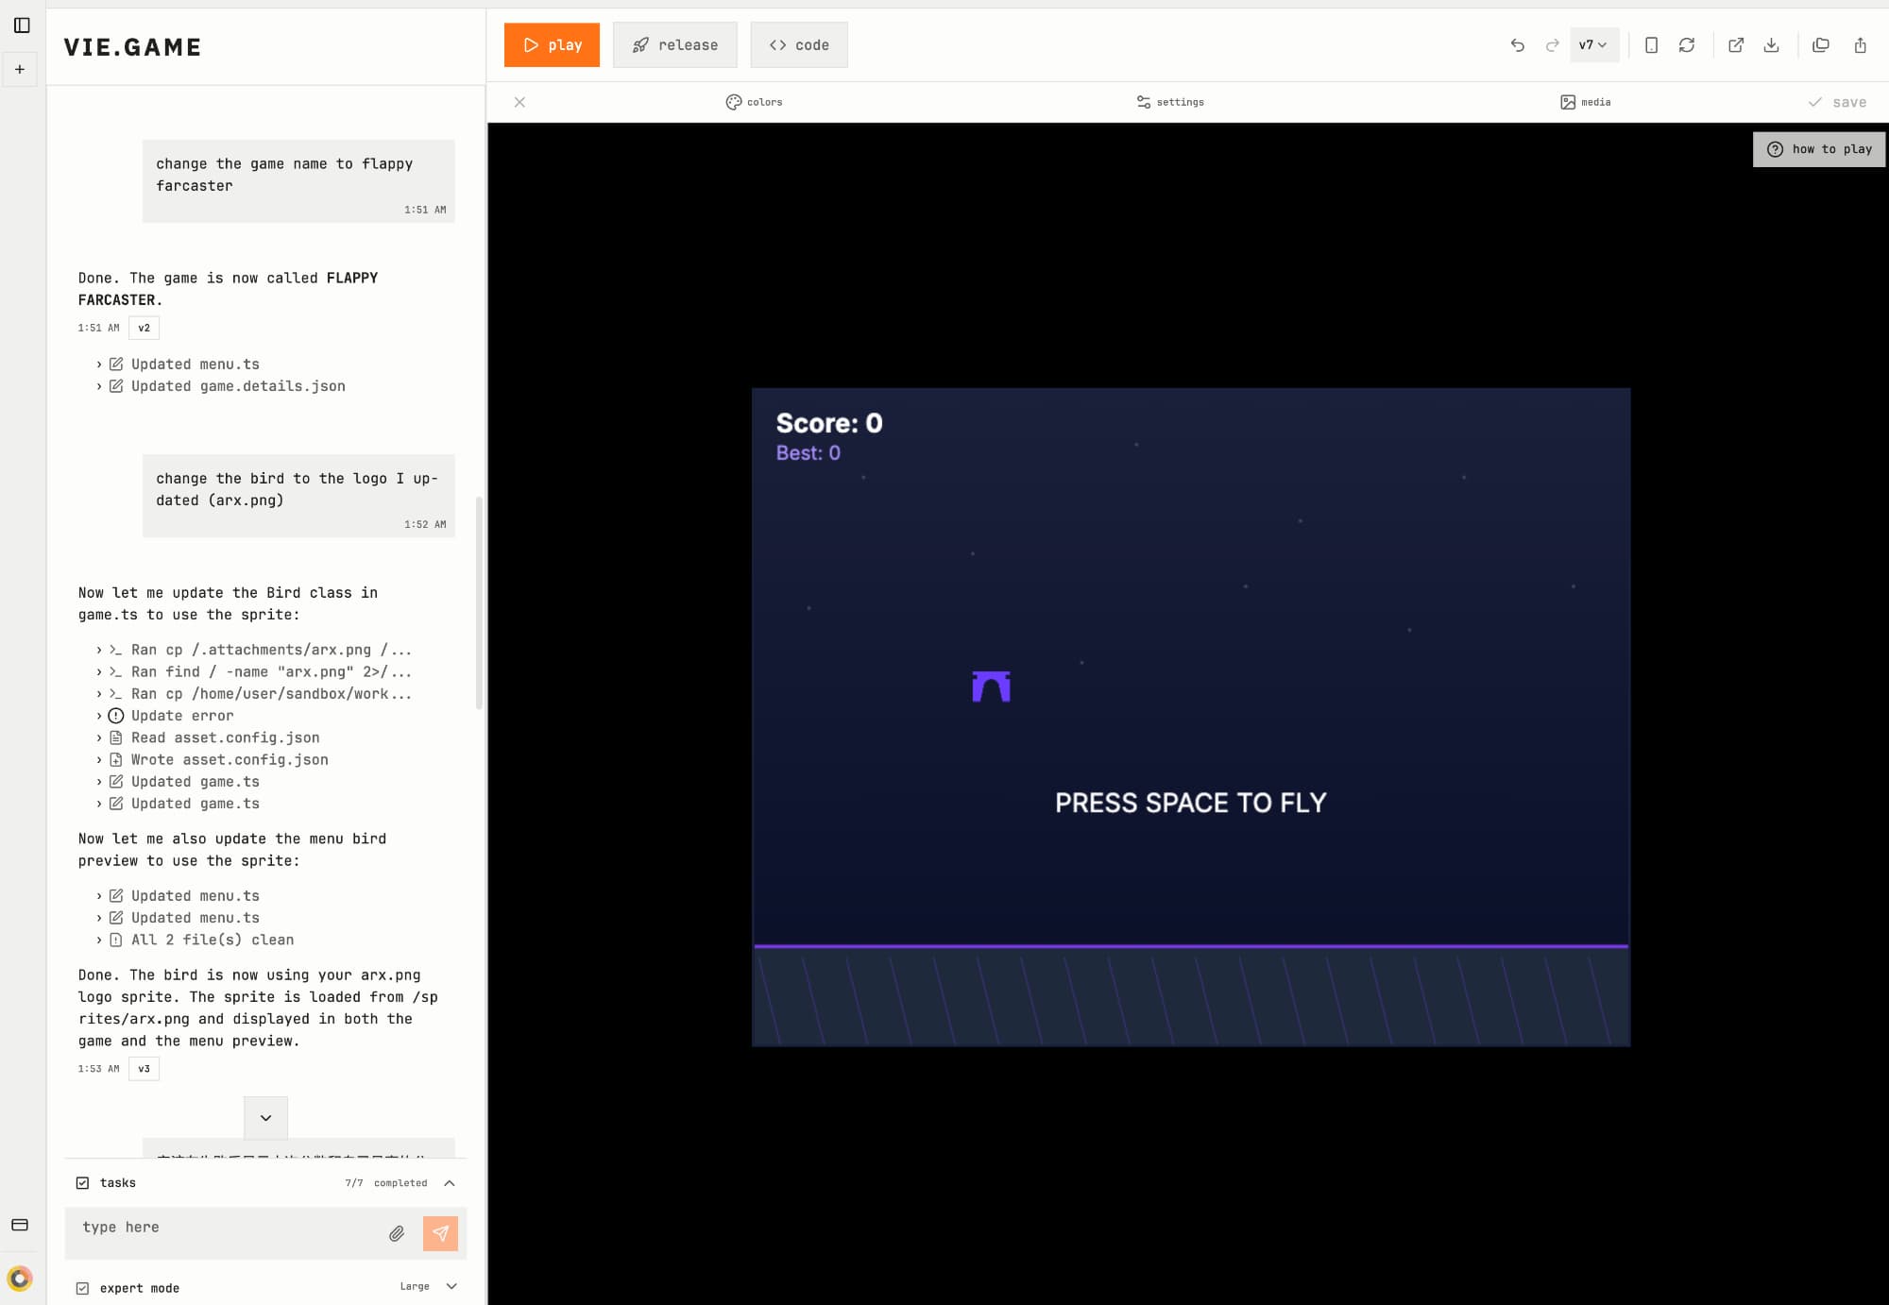Click the attach file paperclip icon
Screen dimensions: 1889x1305
397,1233
